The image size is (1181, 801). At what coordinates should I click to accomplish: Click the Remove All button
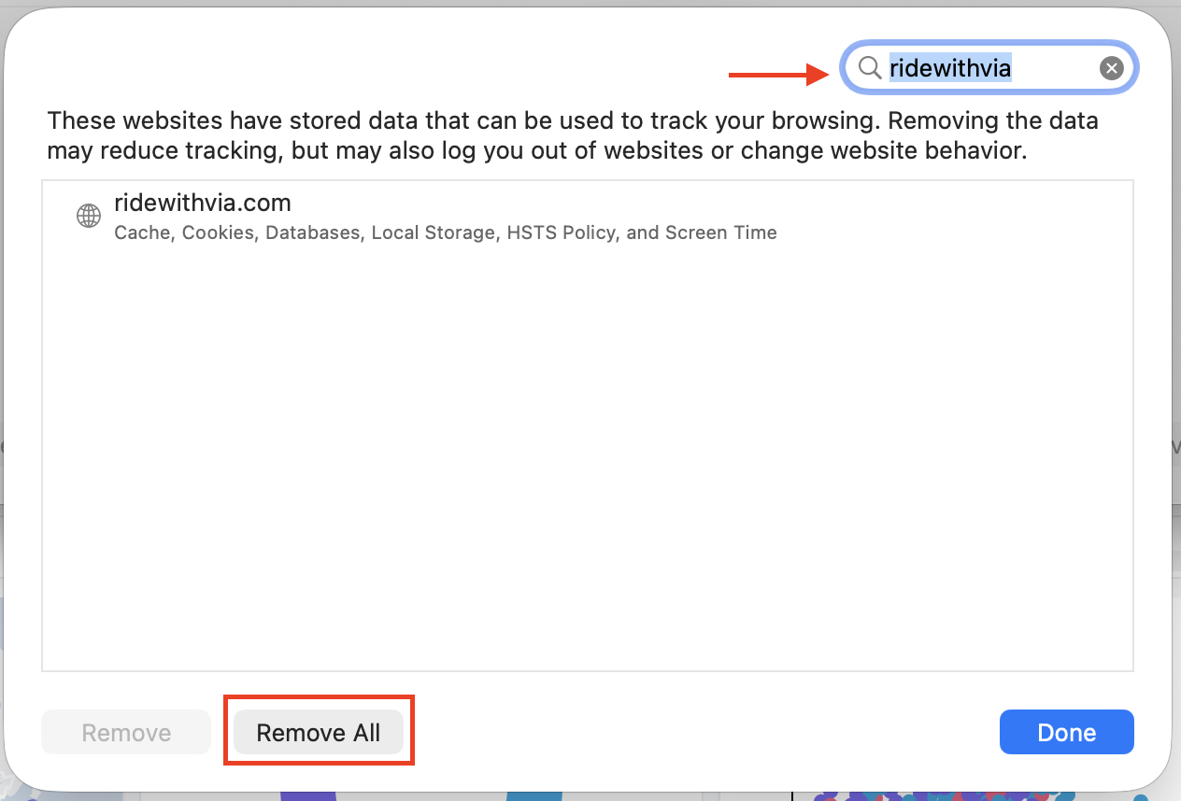point(319,733)
